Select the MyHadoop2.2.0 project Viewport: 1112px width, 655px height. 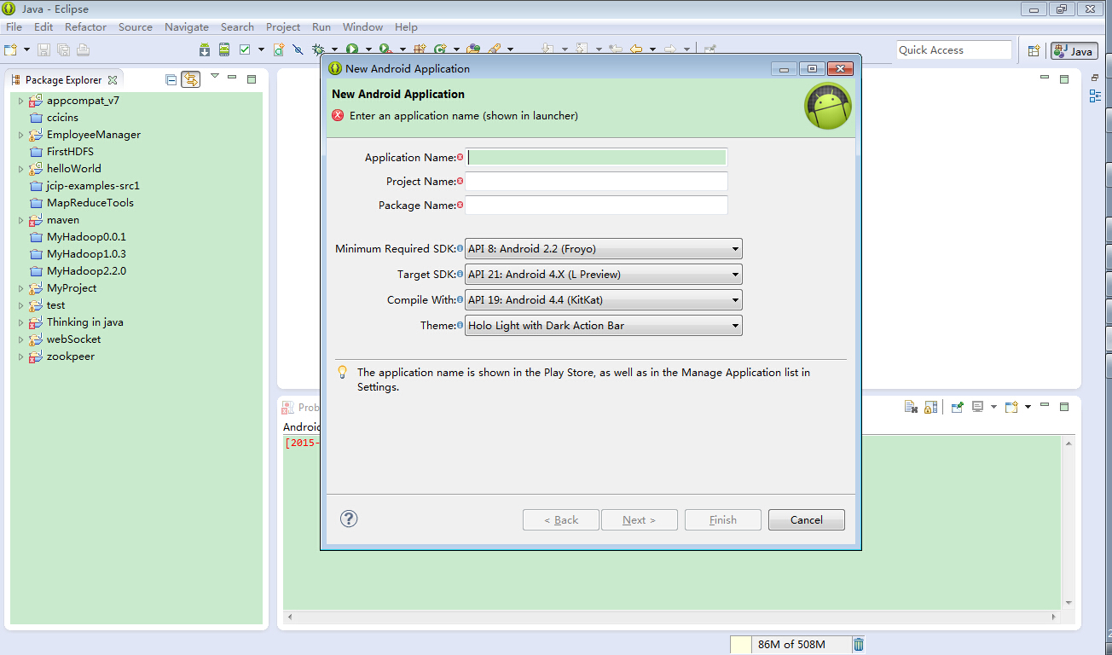click(x=86, y=271)
